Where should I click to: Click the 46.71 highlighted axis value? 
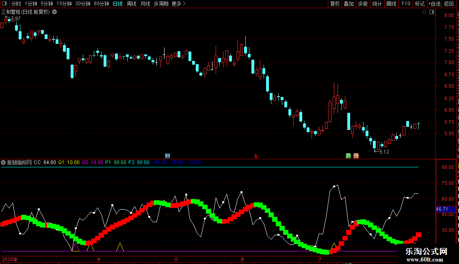coord(446,209)
